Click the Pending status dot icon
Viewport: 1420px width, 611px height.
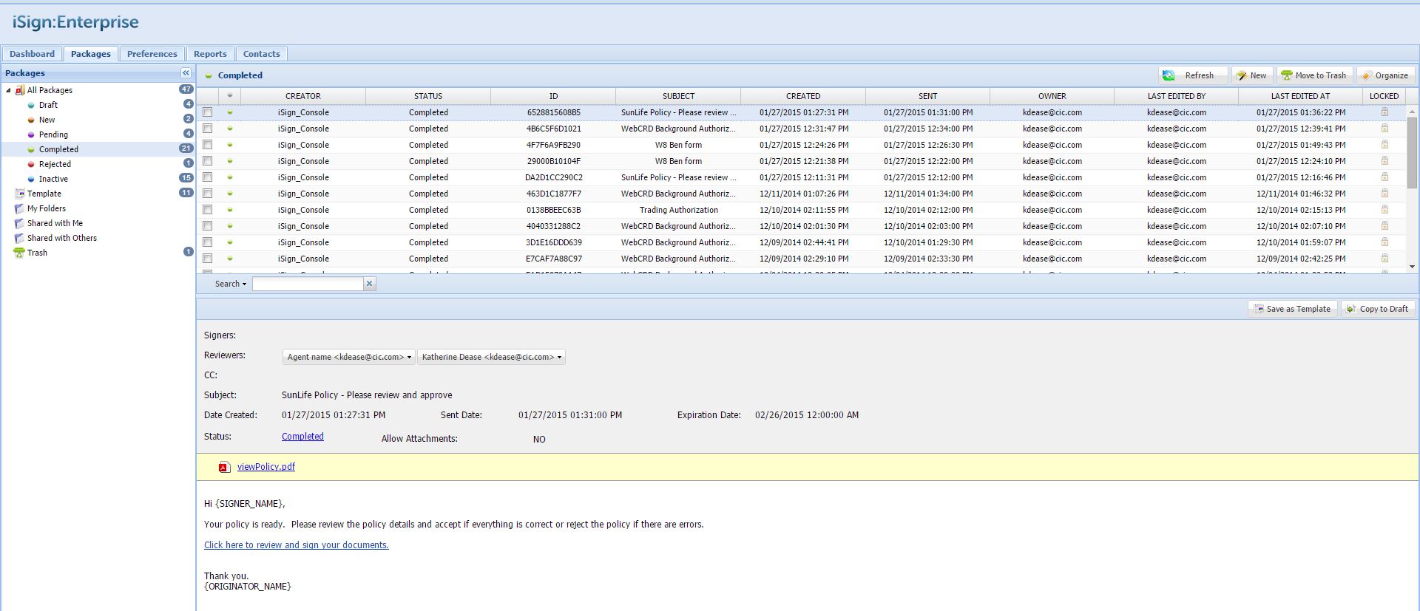(x=31, y=134)
